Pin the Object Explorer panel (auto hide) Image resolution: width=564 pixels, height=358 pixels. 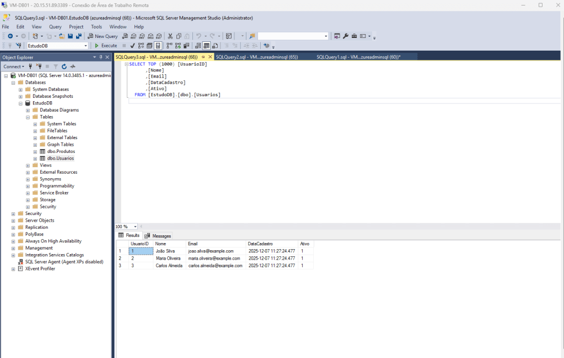(x=101, y=57)
